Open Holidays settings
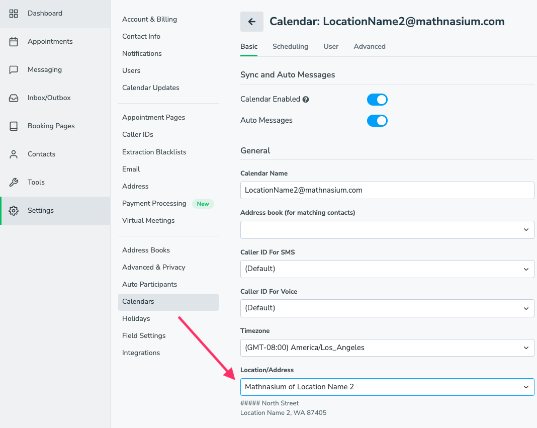 click(136, 319)
